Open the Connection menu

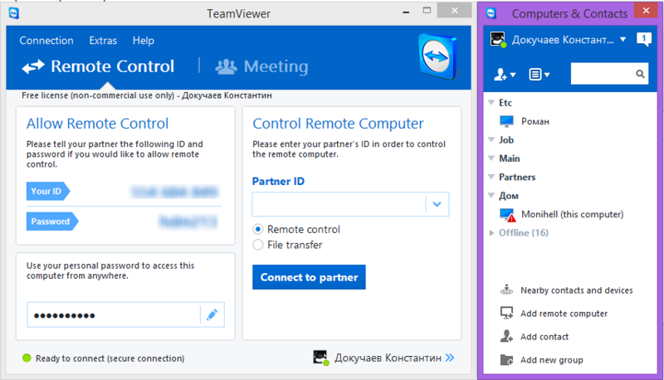pyautogui.click(x=46, y=41)
